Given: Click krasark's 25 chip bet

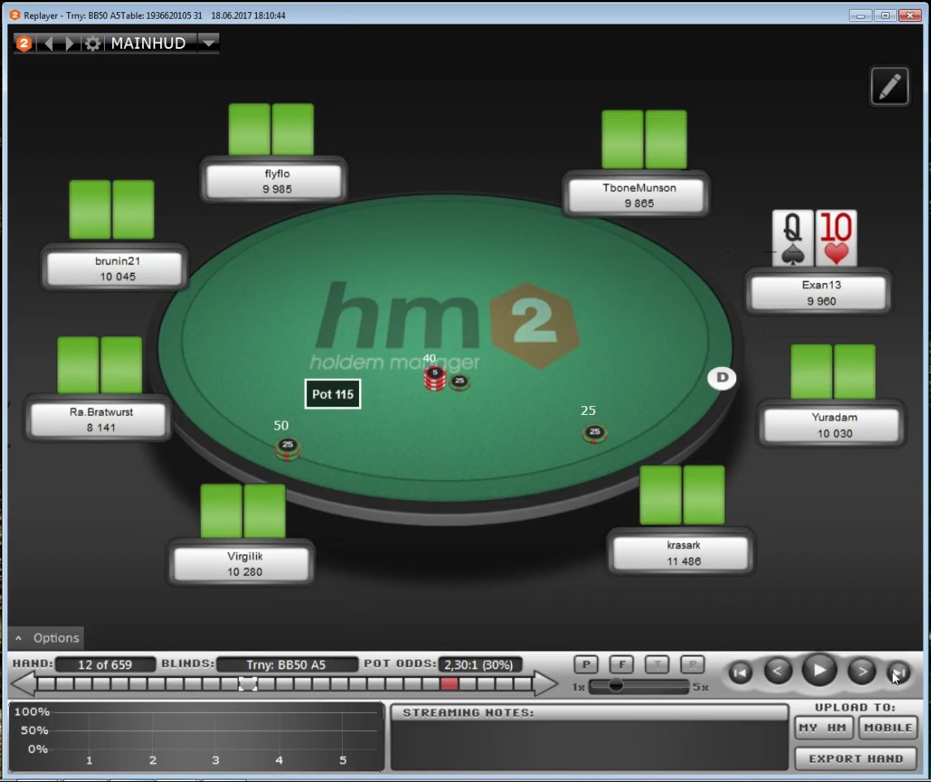Looking at the screenshot, I should (595, 433).
